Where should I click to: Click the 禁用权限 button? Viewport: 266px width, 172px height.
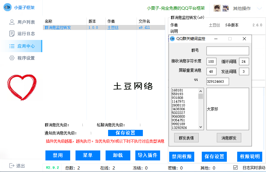pyautogui.click(x=182, y=157)
